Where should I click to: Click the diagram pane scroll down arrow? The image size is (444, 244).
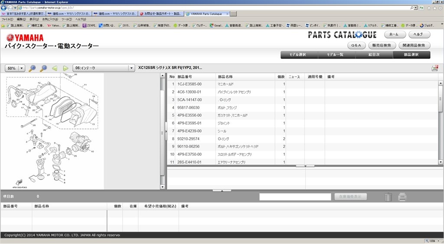pos(163,187)
